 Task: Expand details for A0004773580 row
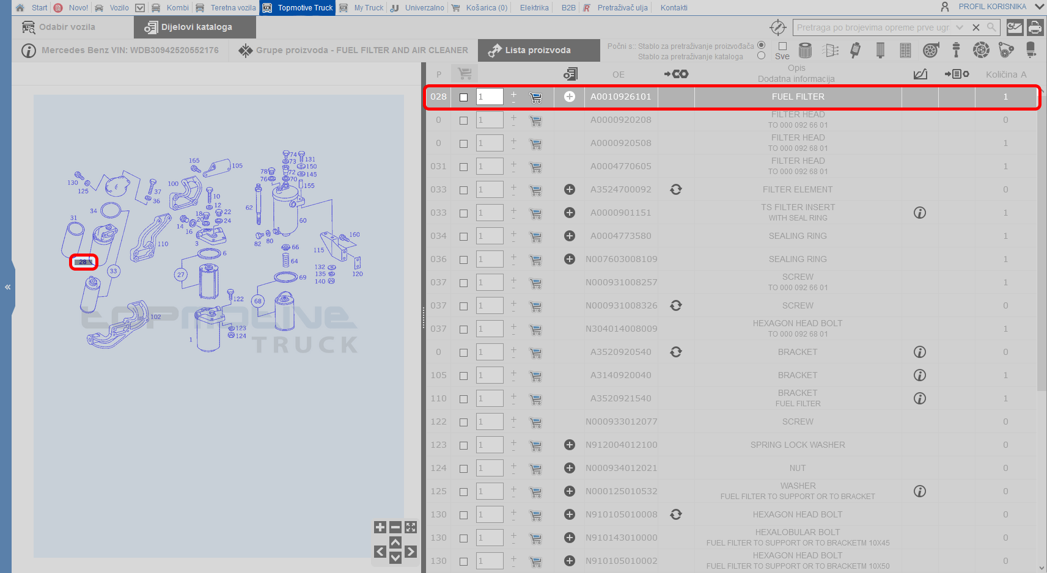coord(569,236)
